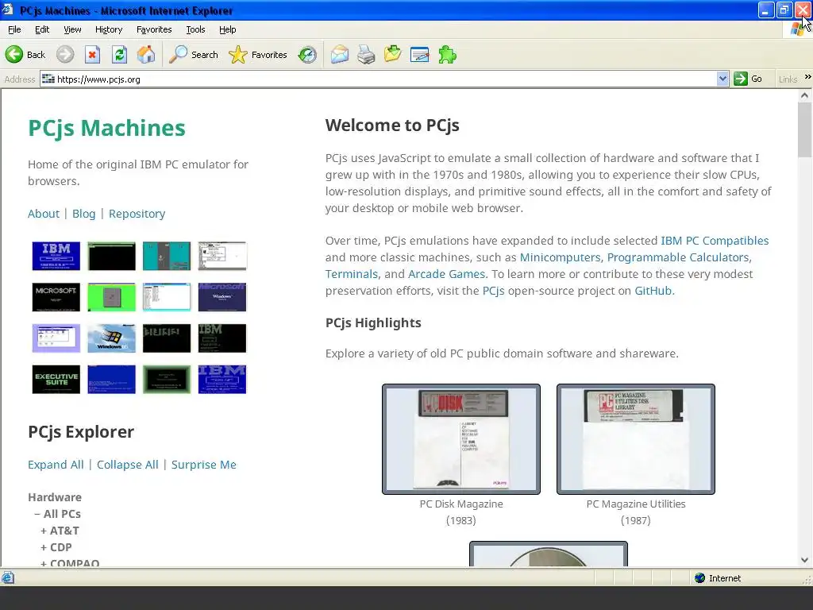Open the Windows 95 logo thumbnail
This screenshot has height=610, width=813.
click(x=111, y=338)
